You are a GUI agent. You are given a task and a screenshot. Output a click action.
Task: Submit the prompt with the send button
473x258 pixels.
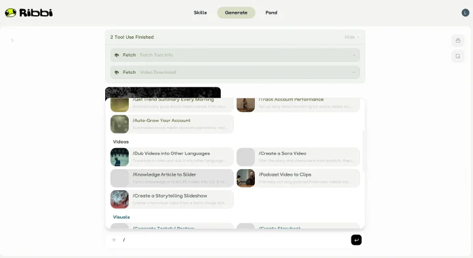pos(356,240)
